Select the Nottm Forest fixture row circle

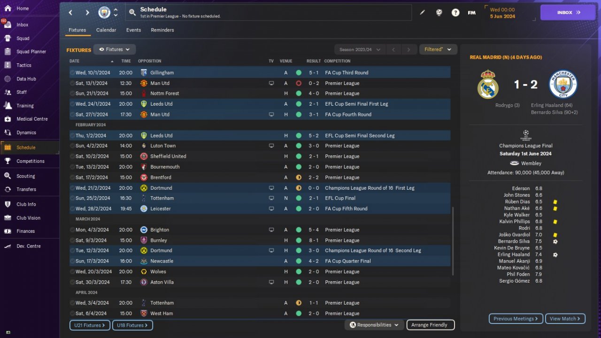click(72, 93)
